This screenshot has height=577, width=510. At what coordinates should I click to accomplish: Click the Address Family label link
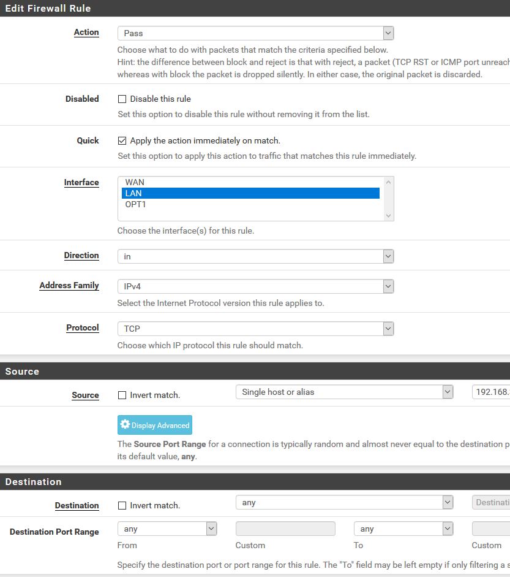click(x=69, y=285)
